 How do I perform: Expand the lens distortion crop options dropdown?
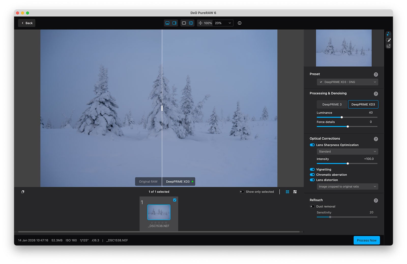[x=347, y=186]
